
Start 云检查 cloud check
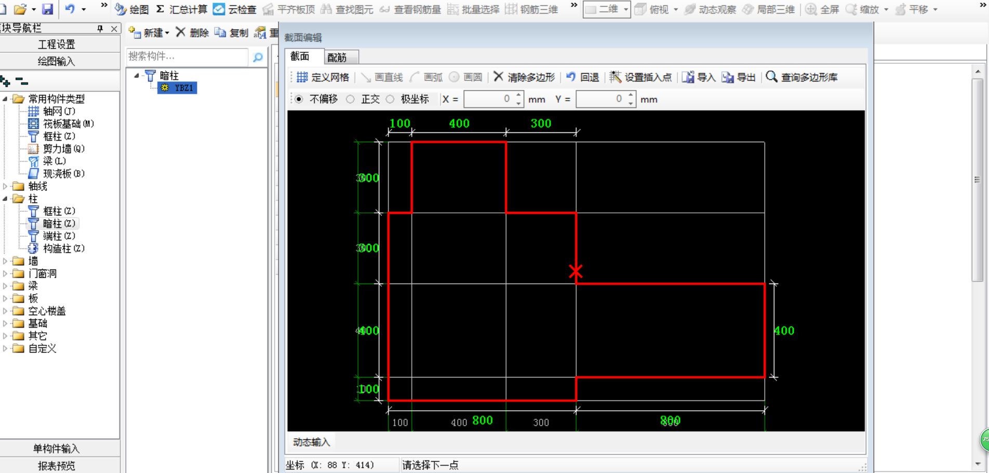click(235, 9)
